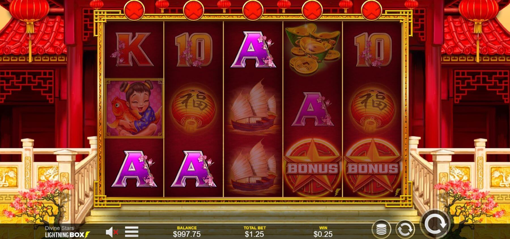
Task: Click the bottom sailing ship symbol
Action: coord(253,166)
